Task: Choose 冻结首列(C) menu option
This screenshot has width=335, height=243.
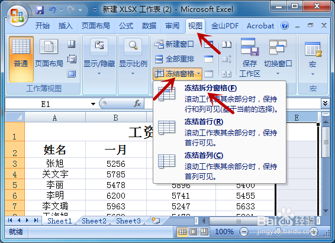Action: (220, 166)
